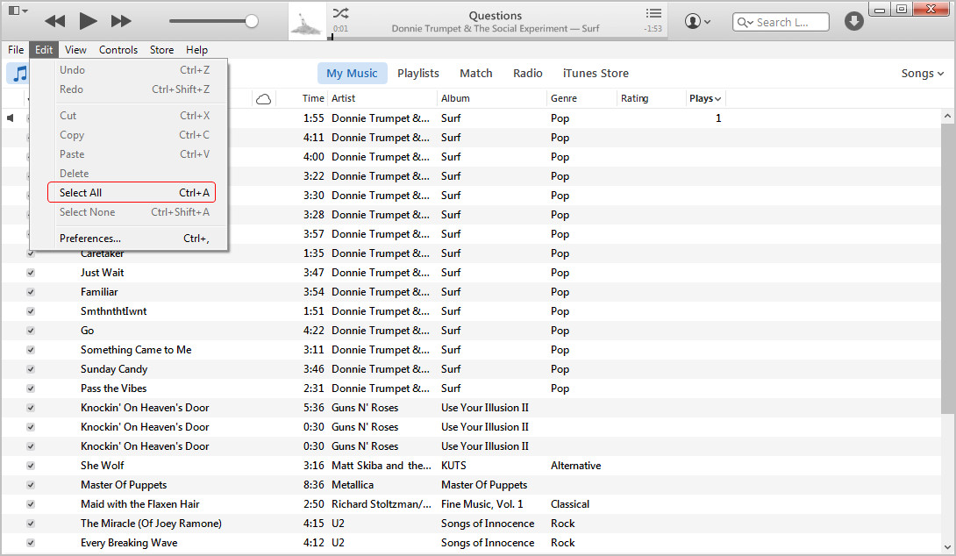This screenshot has width=956, height=556.
Task: Uncheck Something Came to Me checkbox
Action: point(31,350)
